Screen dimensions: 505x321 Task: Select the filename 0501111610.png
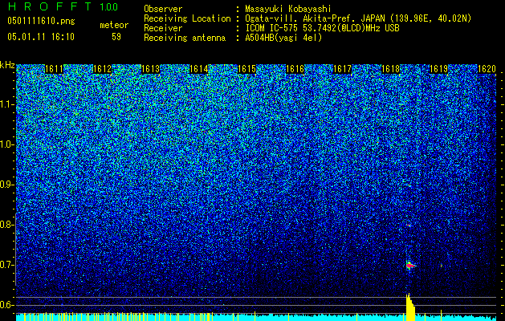coord(41,21)
